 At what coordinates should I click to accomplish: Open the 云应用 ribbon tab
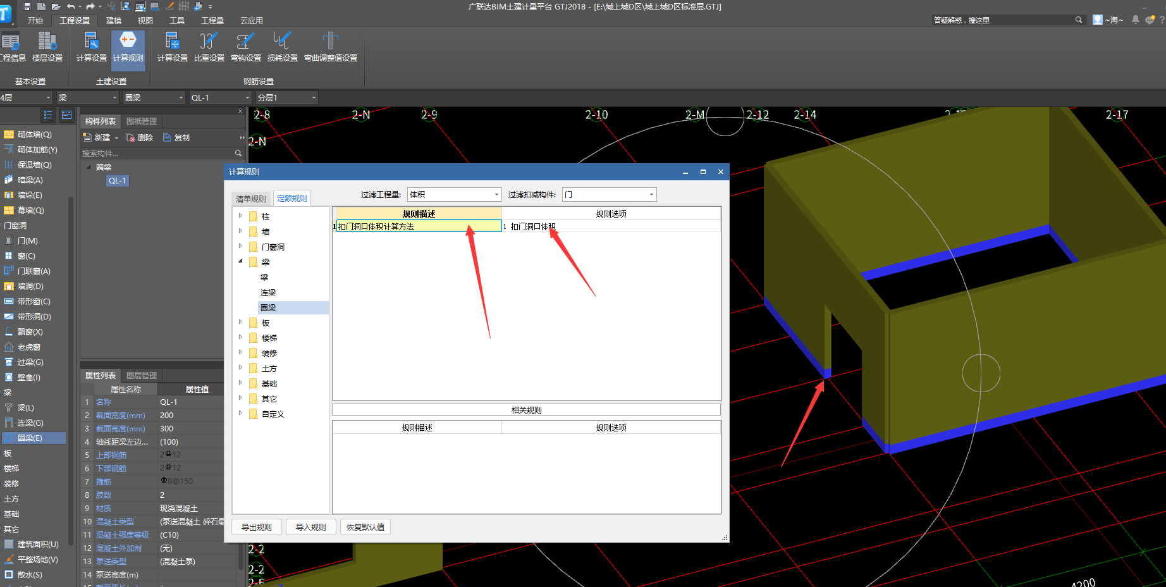click(x=252, y=20)
